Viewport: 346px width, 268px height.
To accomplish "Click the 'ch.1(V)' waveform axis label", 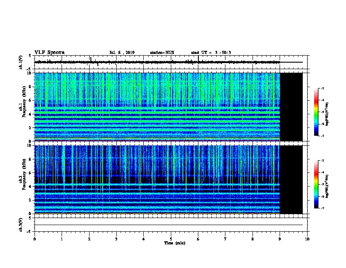I will [21, 62].
